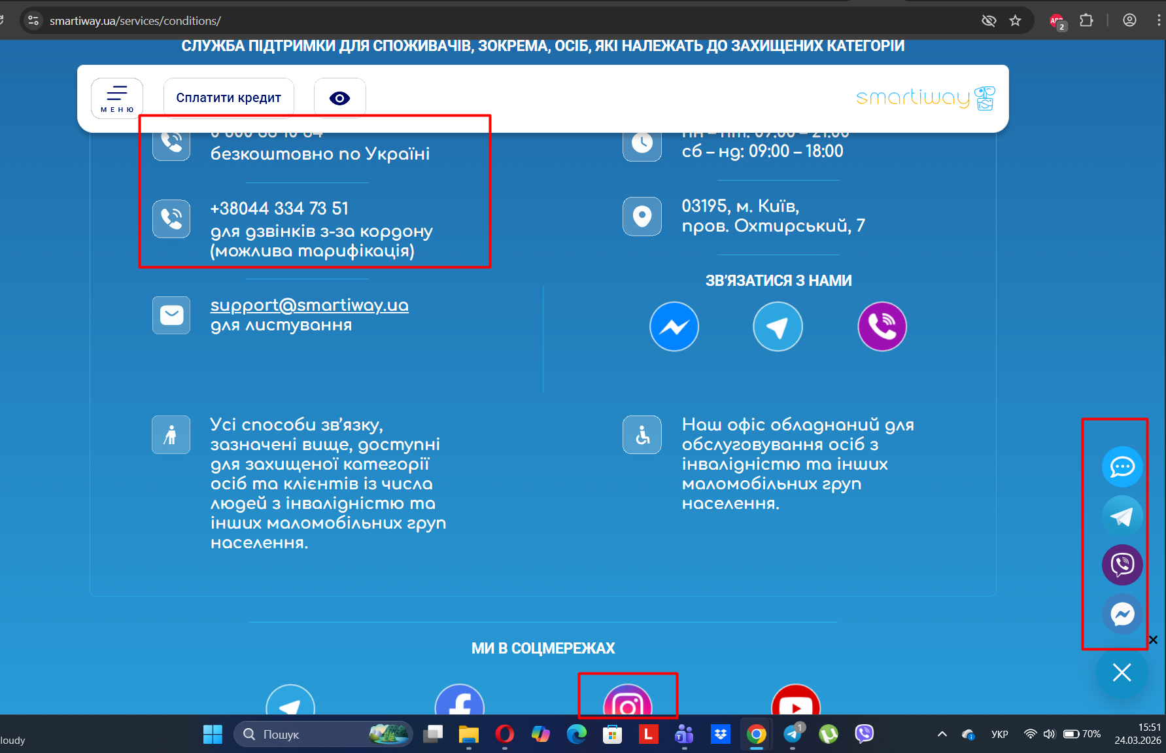Open Viber from the floating chat widget
This screenshot has width=1166, height=753.
click(1122, 565)
